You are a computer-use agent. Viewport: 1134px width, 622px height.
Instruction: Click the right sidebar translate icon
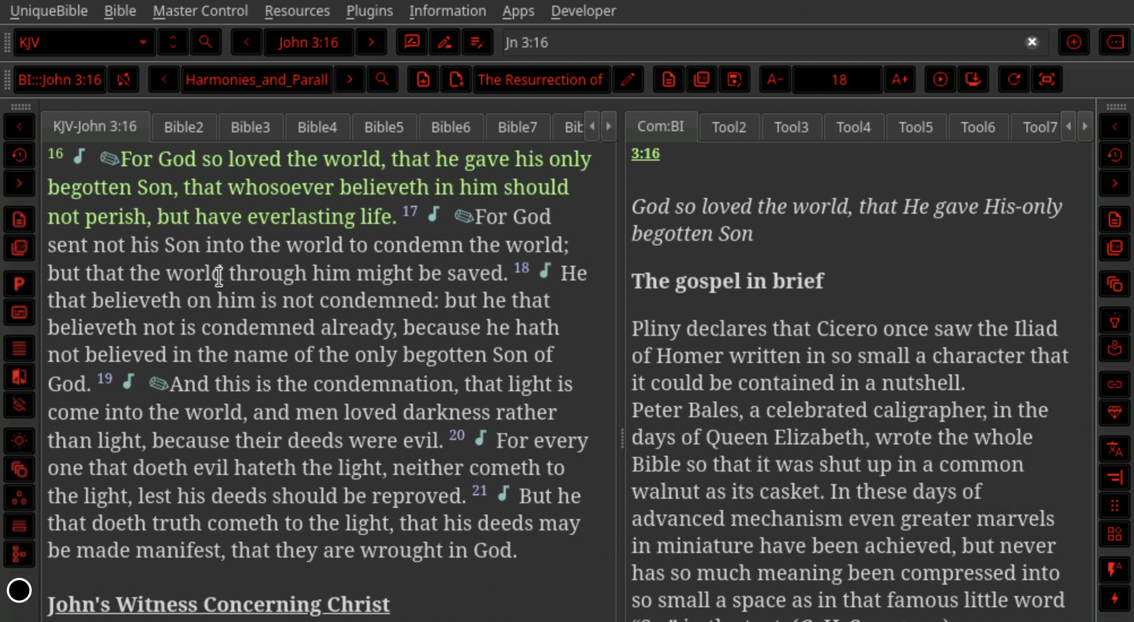point(1115,449)
